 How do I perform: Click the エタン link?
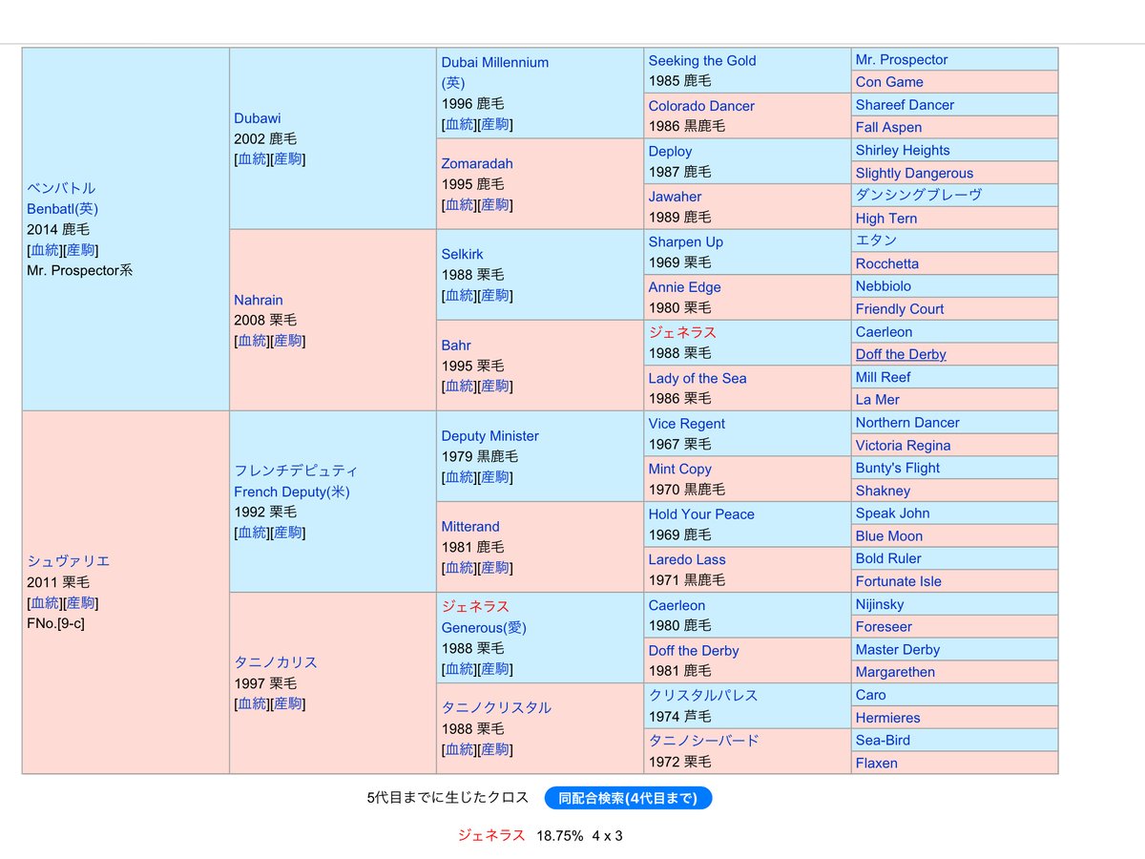877,241
